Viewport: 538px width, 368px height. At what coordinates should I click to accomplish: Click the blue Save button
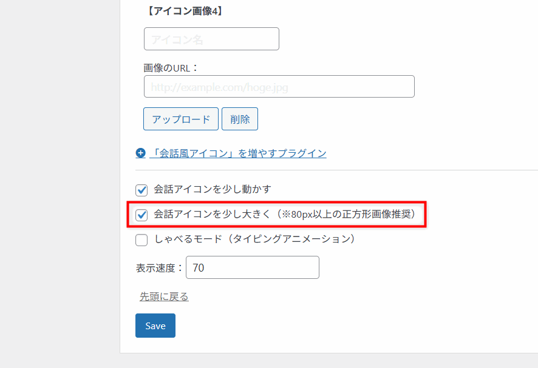tap(155, 326)
